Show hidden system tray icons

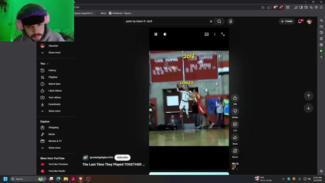[x=283, y=179]
